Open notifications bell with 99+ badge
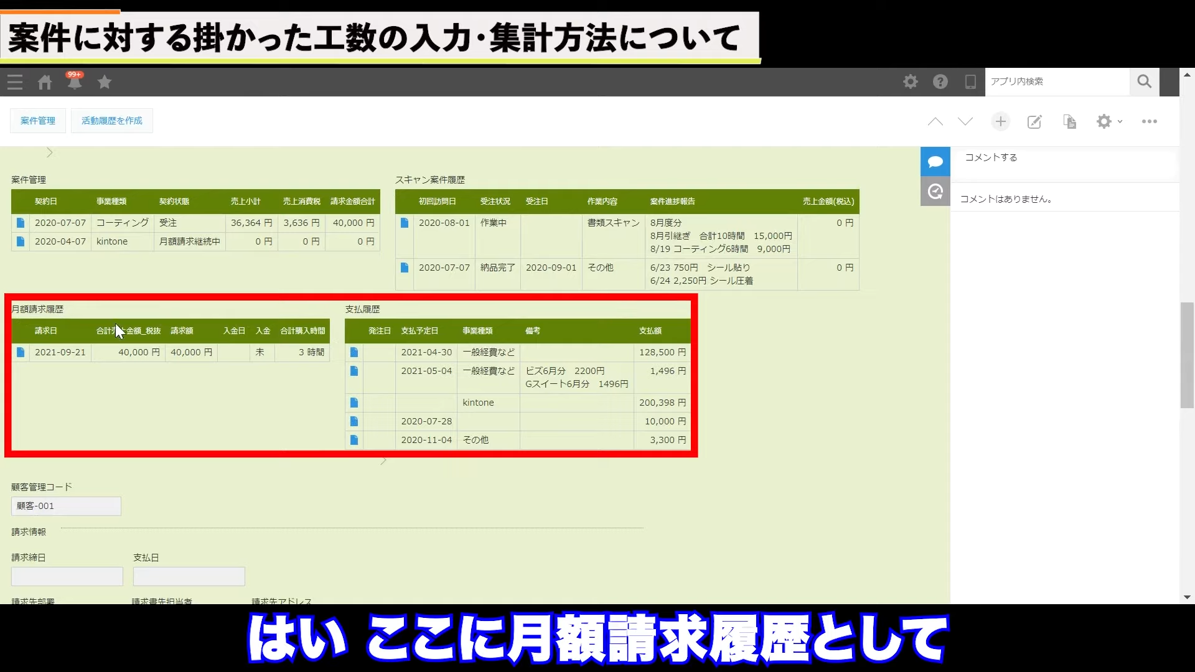1195x672 pixels. click(x=74, y=82)
